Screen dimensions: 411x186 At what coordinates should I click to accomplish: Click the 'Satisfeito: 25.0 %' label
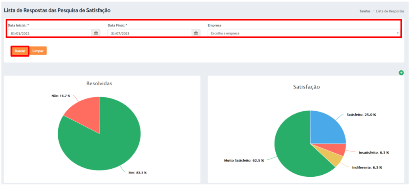[x=361, y=115]
